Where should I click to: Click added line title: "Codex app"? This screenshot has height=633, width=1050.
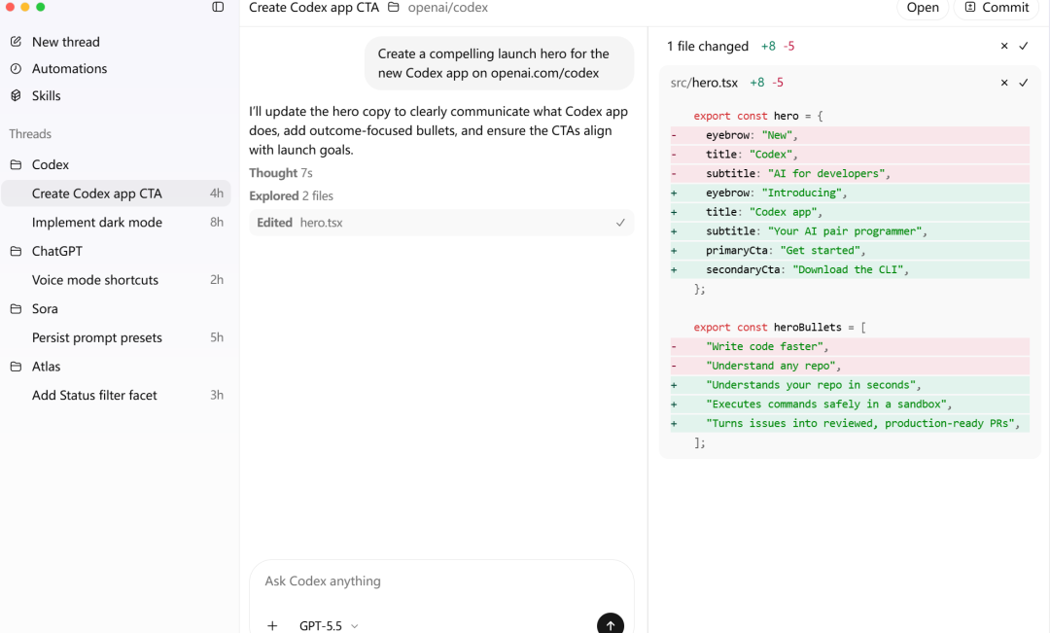(x=850, y=212)
